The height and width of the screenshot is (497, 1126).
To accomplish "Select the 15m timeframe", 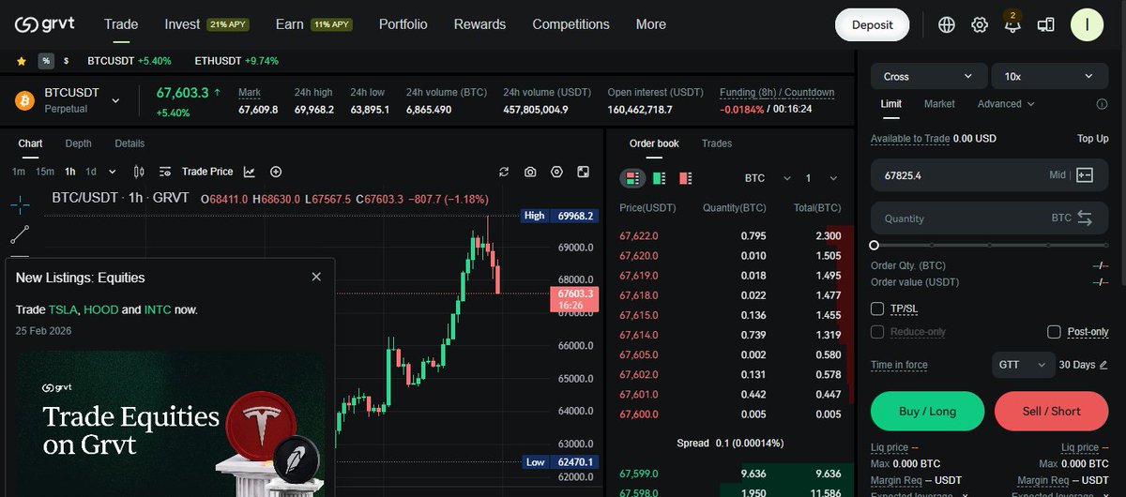I will [x=45, y=172].
